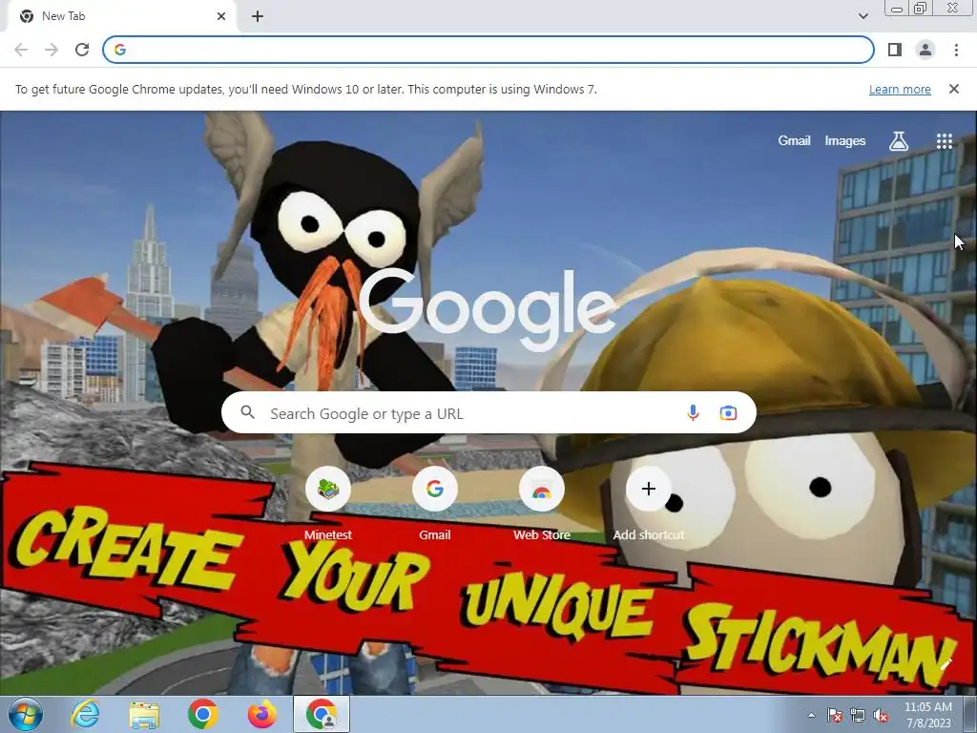Close the New Tab tab
977x733 pixels.
221,16
